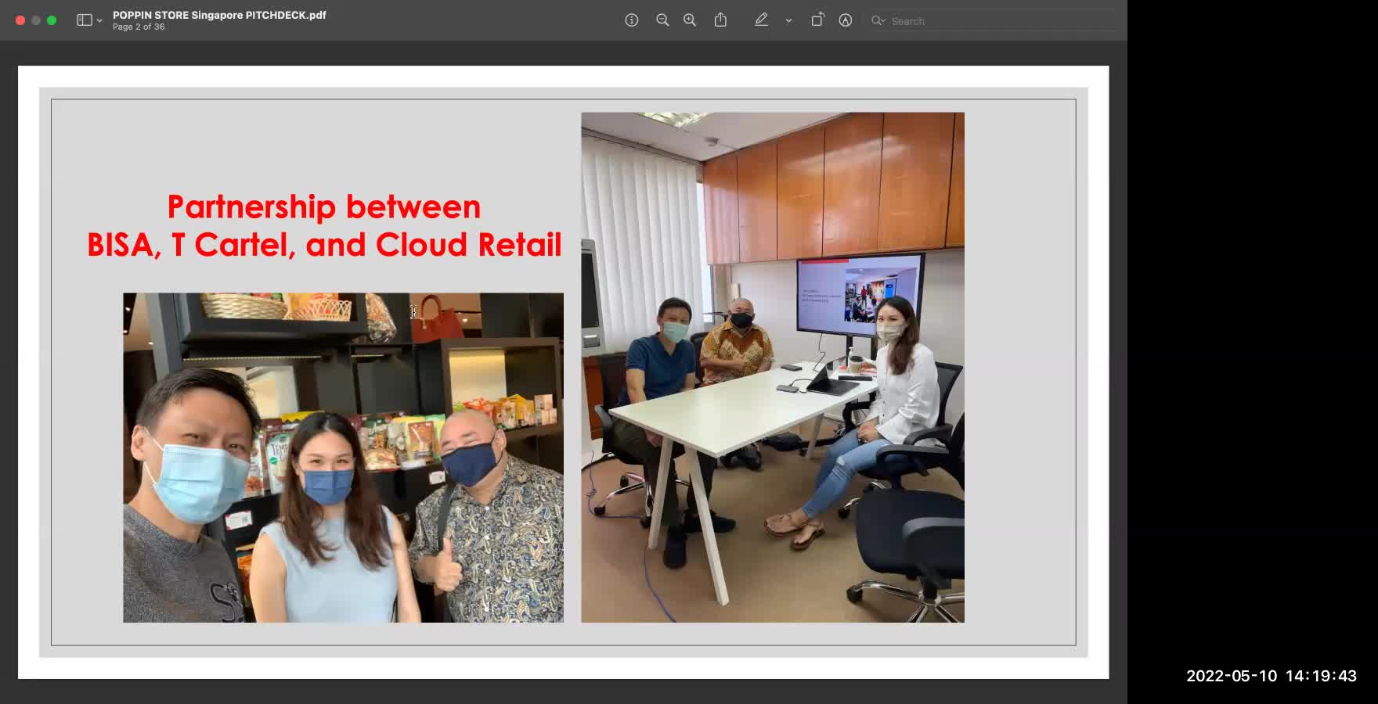Zoom out of the PDF page

click(x=662, y=20)
